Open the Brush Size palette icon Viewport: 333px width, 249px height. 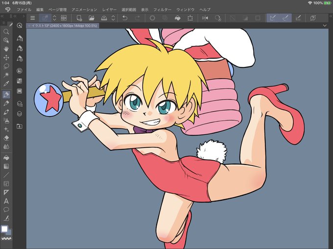click(x=19, y=59)
